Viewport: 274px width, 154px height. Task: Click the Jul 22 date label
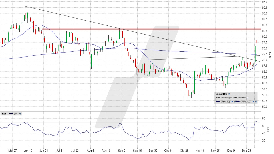(x=75, y=151)
